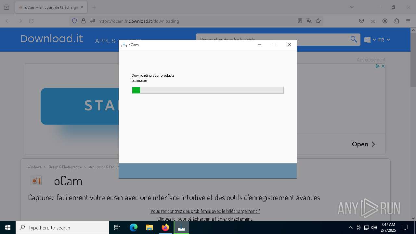Click the site padlock icon

(x=84, y=21)
